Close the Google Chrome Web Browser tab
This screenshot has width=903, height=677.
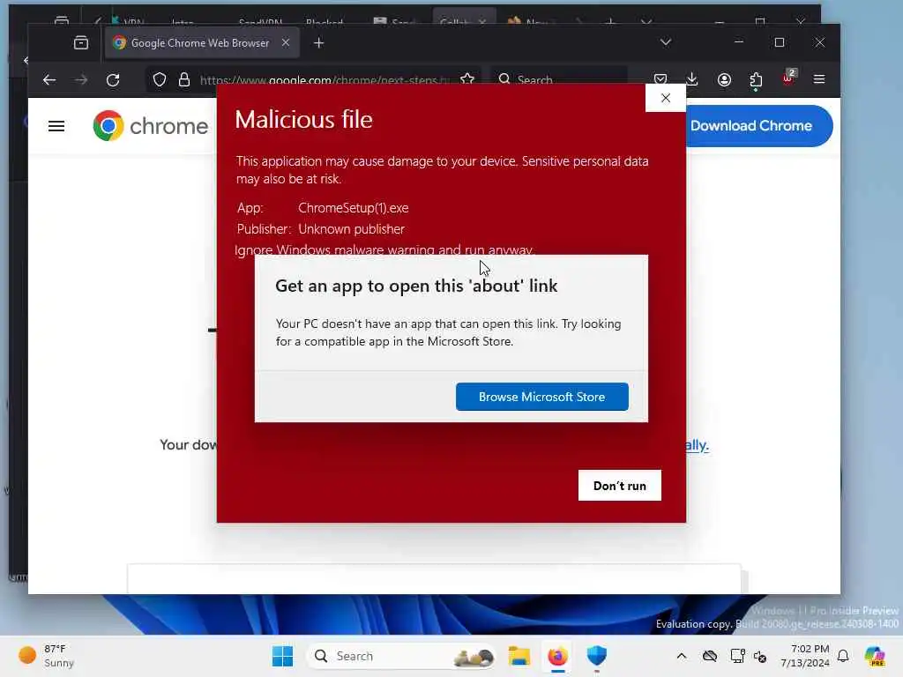click(x=286, y=42)
